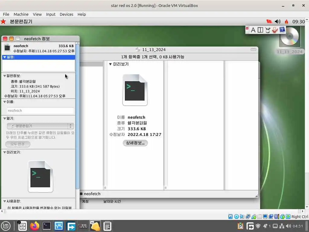Open the Help menu

click(x=81, y=14)
